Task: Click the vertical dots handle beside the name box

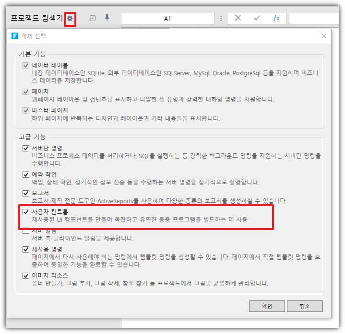Action: pyautogui.click(x=221, y=18)
